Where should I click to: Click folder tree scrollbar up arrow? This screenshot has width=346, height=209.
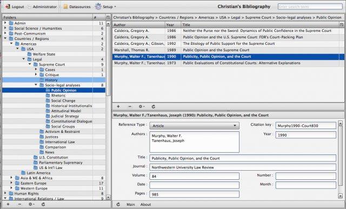(x=108, y=24)
